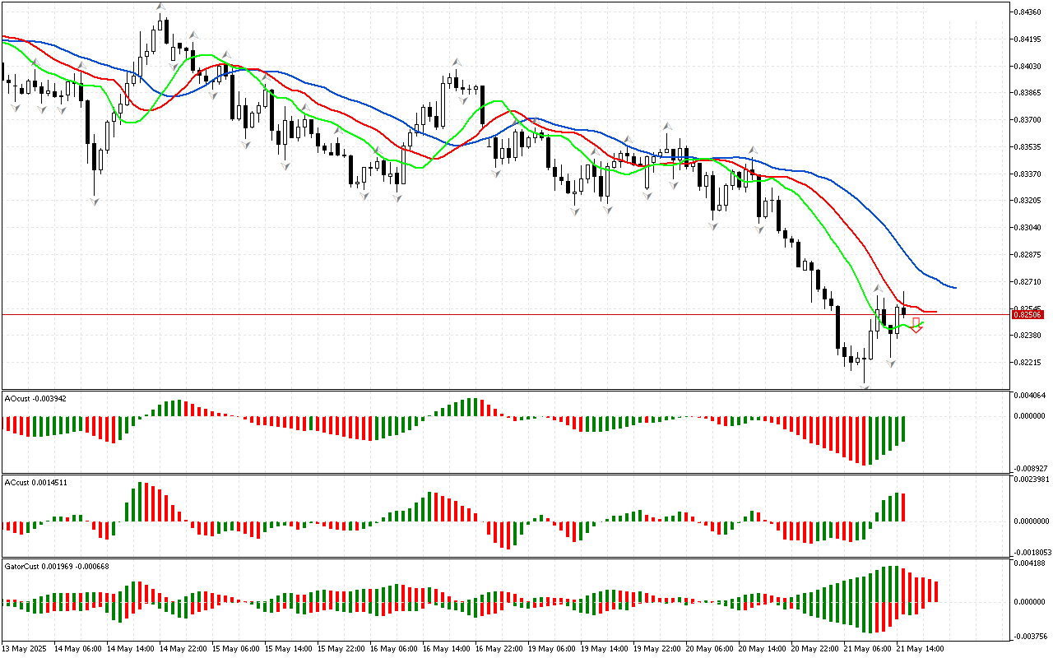Select the AOcust indicator label

(35, 398)
